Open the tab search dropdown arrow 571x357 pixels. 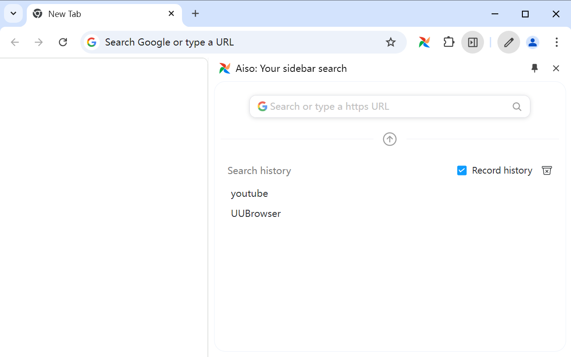coord(13,13)
